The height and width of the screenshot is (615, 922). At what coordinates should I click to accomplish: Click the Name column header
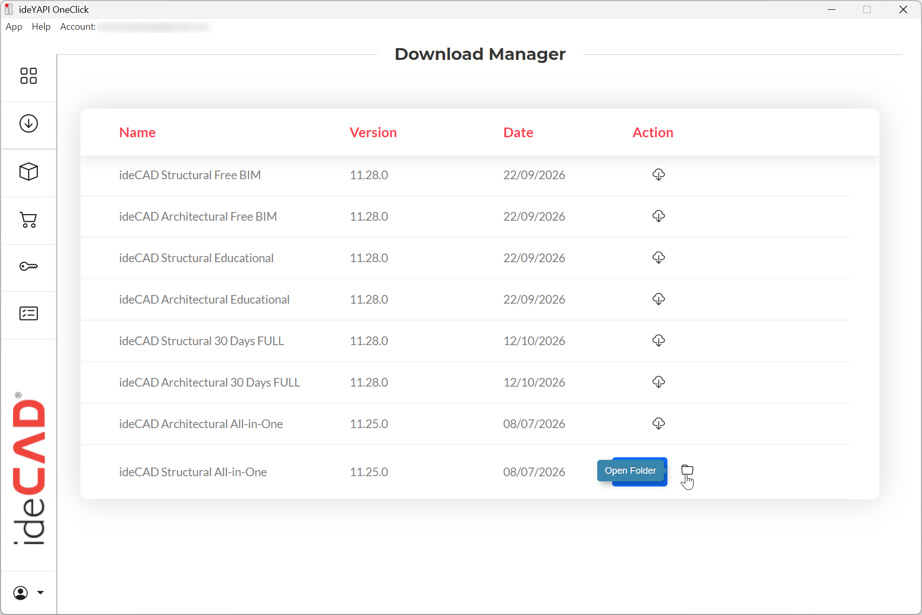point(137,133)
